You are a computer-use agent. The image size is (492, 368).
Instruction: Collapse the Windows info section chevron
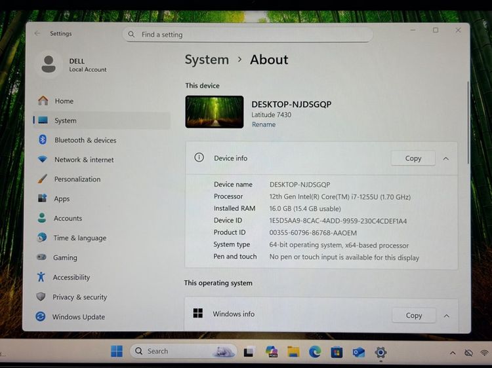[447, 316]
